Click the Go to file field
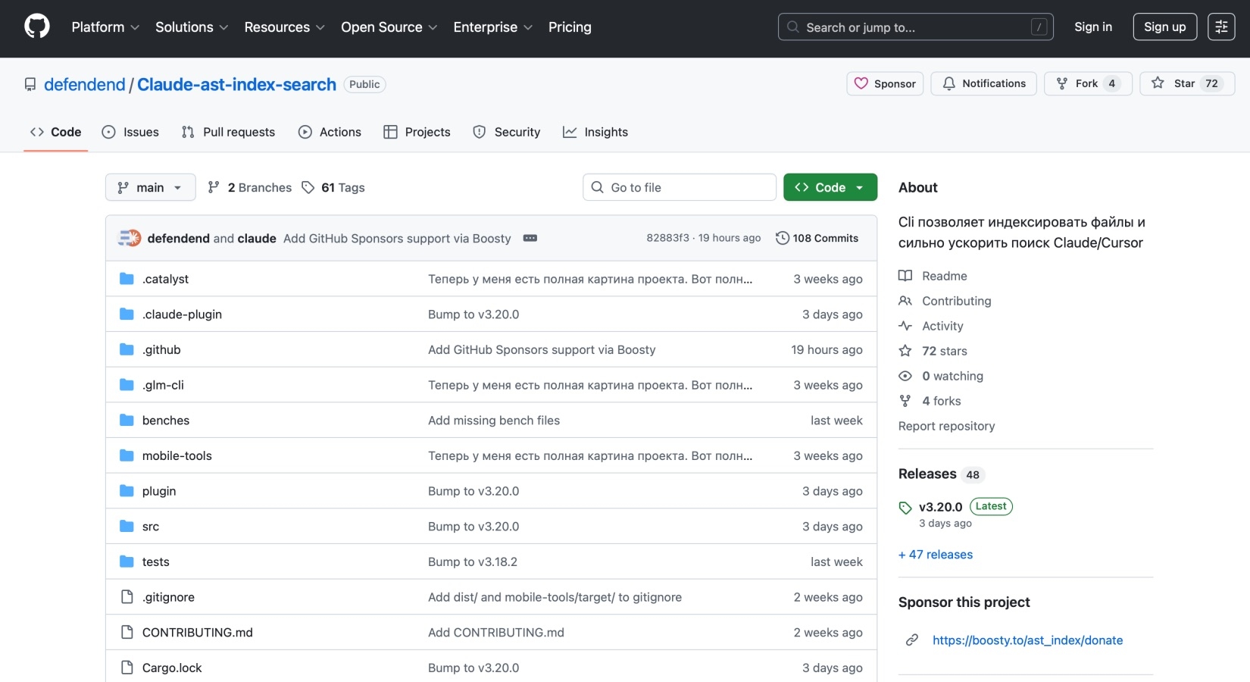The image size is (1250, 682). (679, 187)
